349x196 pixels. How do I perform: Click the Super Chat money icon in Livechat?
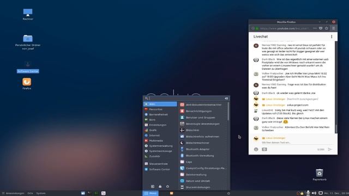pos(264,149)
